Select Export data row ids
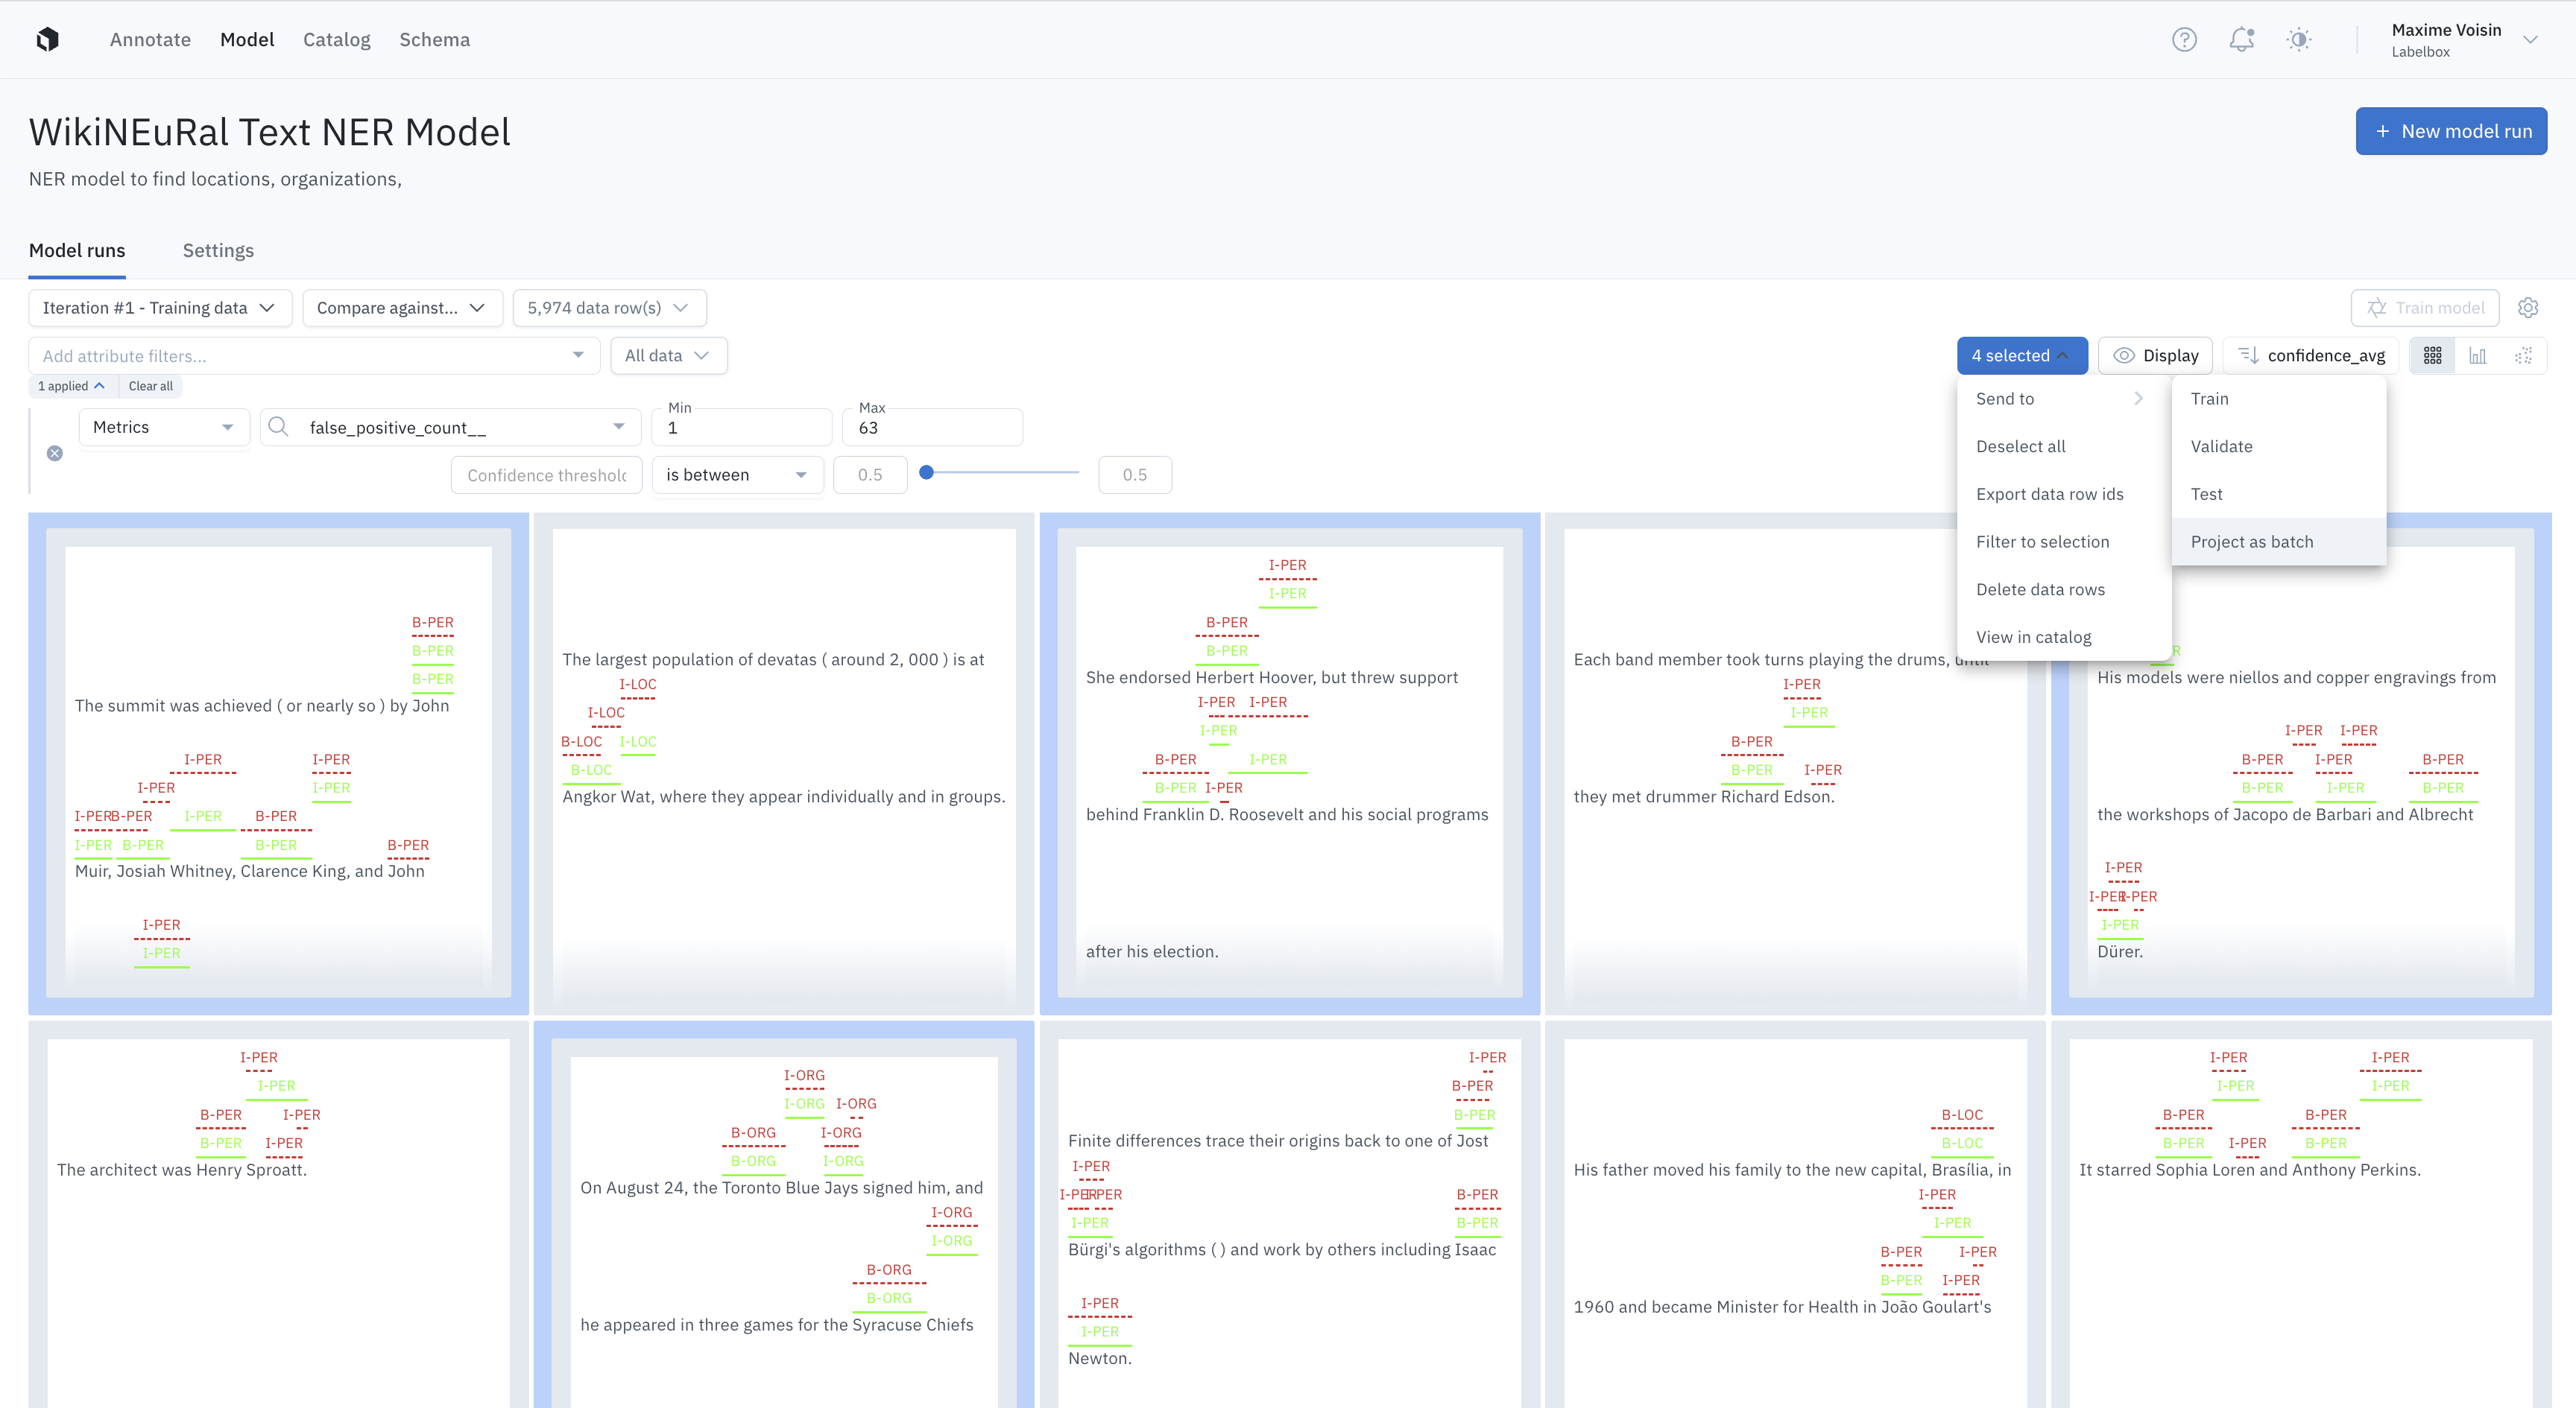The height and width of the screenshot is (1408, 2576). coord(2063,495)
